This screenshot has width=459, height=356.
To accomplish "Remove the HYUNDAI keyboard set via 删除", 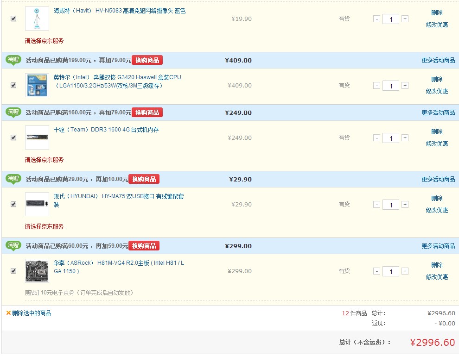I will [x=437, y=198].
